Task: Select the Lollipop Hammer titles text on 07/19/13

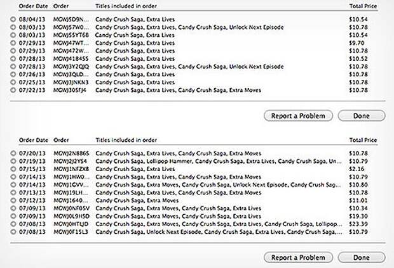Action: tap(219, 161)
